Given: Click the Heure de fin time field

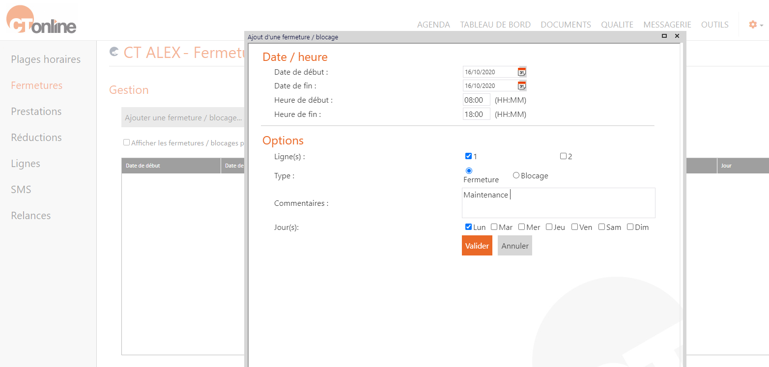Looking at the screenshot, I should [x=476, y=113].
